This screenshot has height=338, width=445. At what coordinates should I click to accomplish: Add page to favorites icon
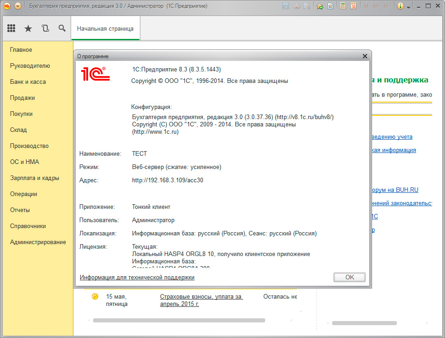coord(330,6)
